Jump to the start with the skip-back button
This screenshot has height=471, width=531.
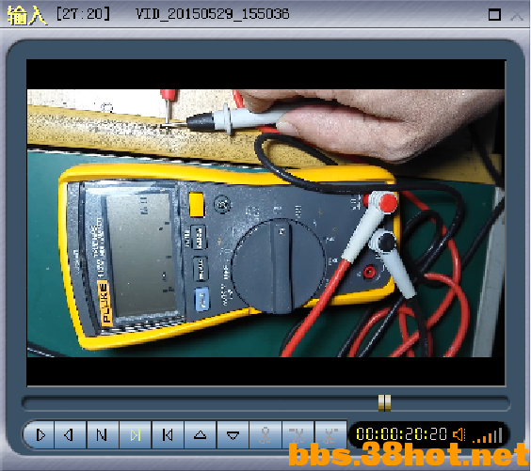click(x=168, y=435)
